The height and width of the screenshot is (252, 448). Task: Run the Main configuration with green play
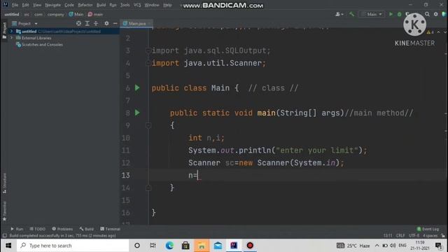point(391,14)
